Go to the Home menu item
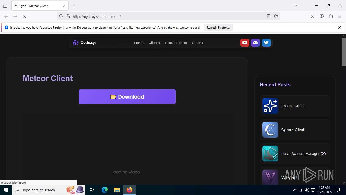This screenshot has width=346, height=195. coord(139,43)
